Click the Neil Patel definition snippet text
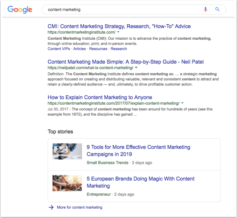The width and height of the screenshot is (237, 218). click(x=133, y=79)
